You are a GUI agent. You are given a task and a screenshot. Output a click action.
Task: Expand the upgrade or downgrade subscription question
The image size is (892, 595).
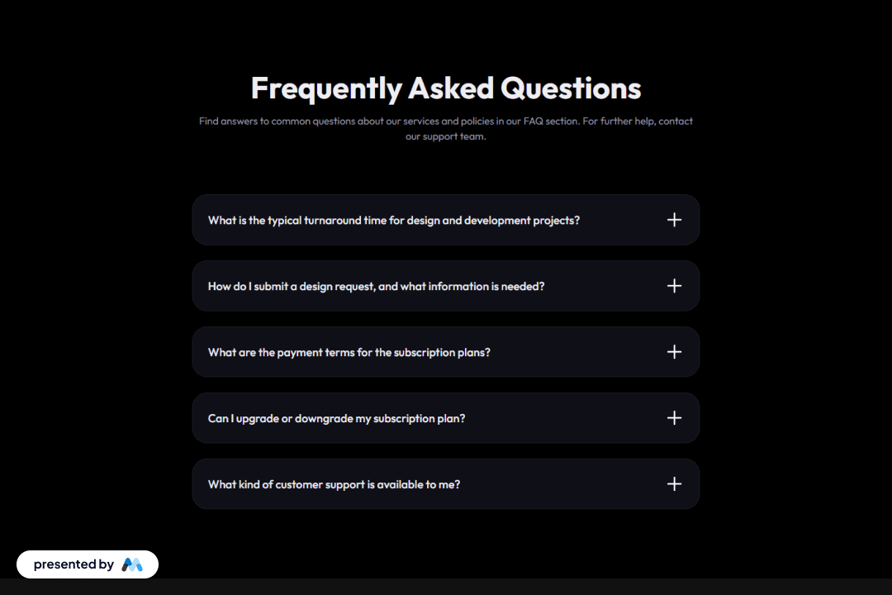446,417
